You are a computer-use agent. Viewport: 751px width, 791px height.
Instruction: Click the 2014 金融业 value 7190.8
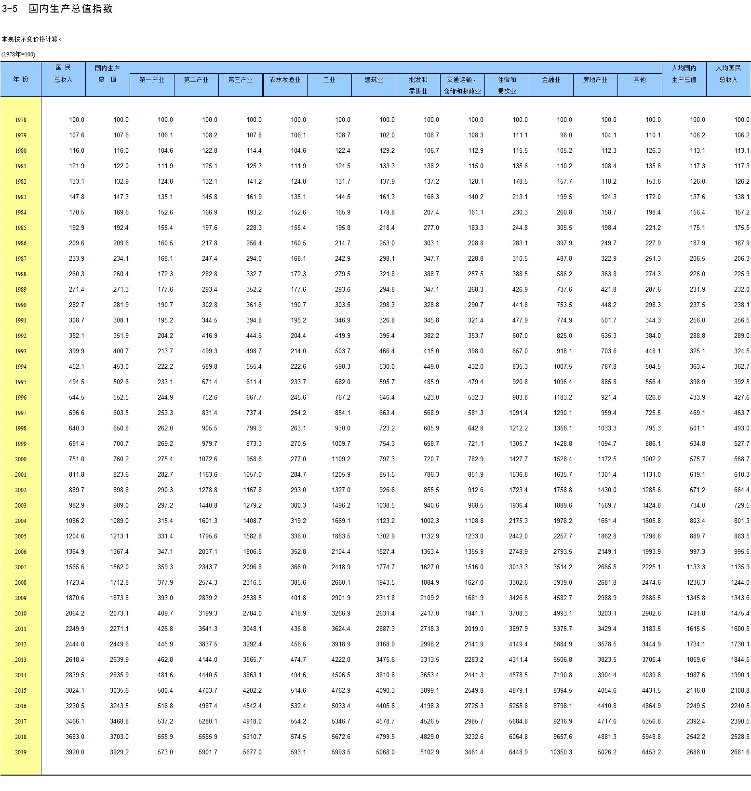pos(563,675)
